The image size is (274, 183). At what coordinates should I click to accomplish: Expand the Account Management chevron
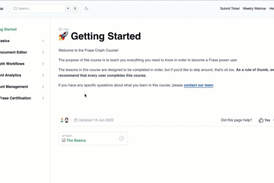(43, 87)
